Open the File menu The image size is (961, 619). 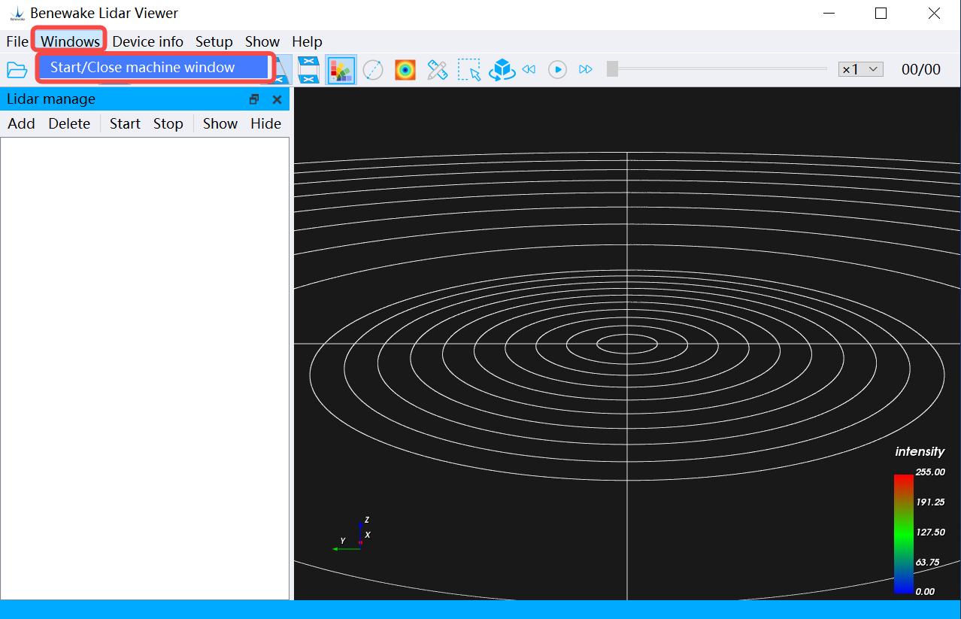click(x=17, y=41)
